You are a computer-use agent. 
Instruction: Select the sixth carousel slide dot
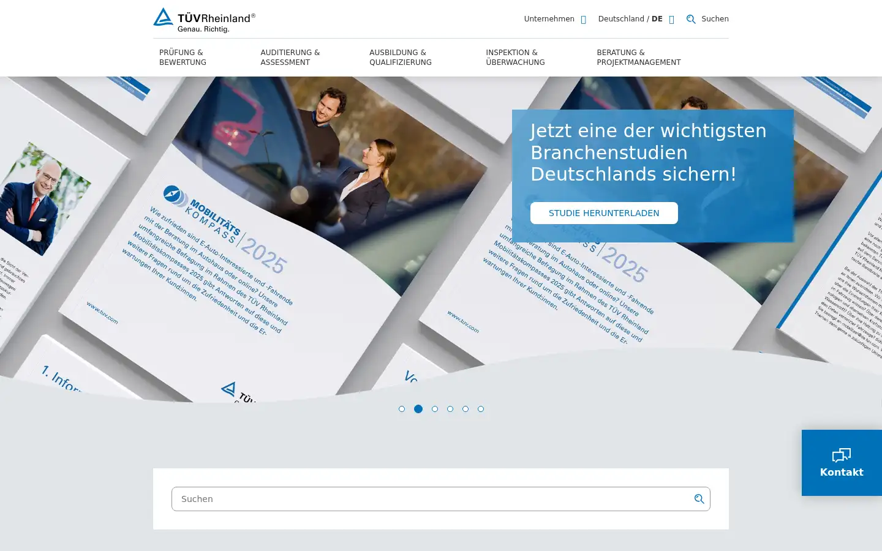coord(481,409)
